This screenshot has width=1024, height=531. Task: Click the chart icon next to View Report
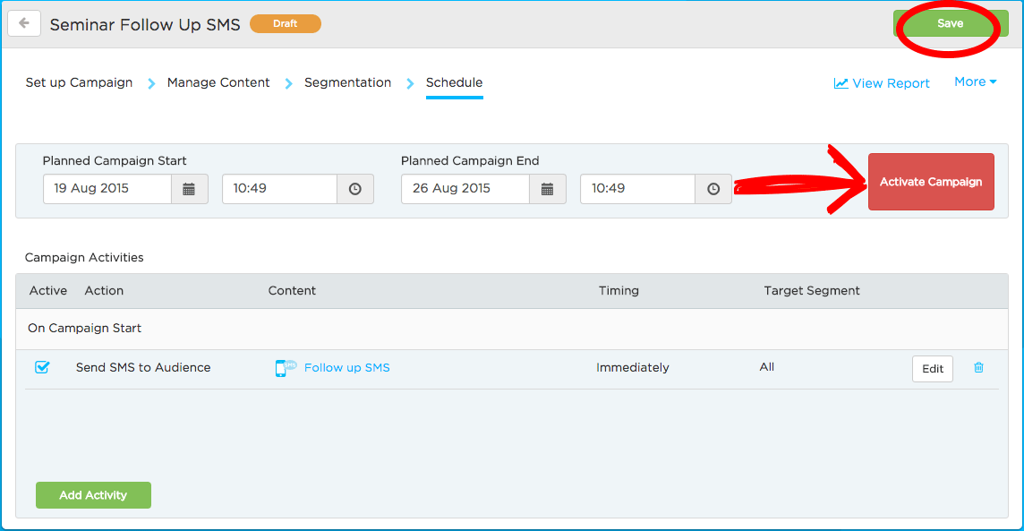(841, 83)
